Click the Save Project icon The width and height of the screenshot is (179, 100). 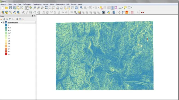click(10, 8)
